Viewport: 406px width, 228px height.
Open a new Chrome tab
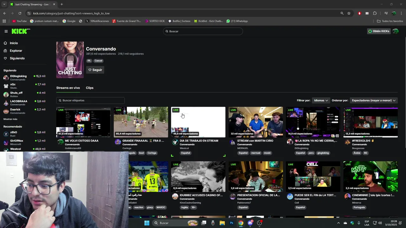tap(62, 4)
